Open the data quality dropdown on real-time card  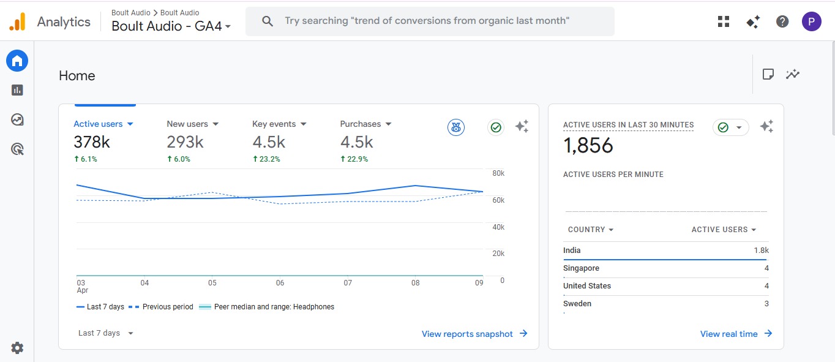(731, 127)
